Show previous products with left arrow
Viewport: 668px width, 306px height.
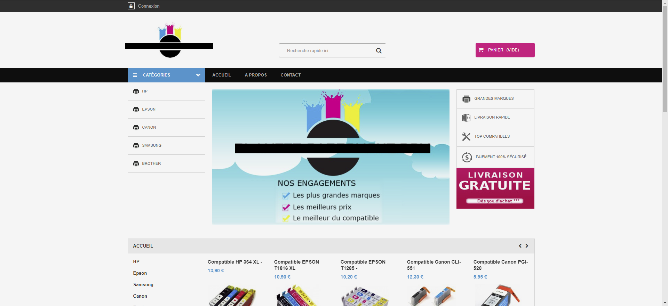(520, 246)
